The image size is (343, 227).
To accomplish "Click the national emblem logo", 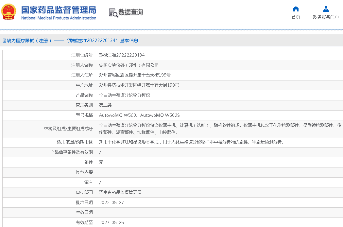I will click(x=9, y=12).
